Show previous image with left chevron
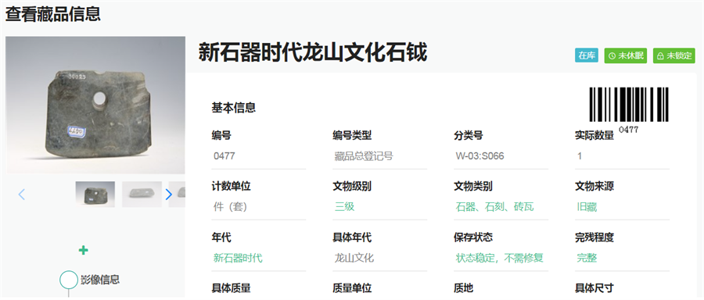This screenshot has height=300, width=704. click(22, 195)
